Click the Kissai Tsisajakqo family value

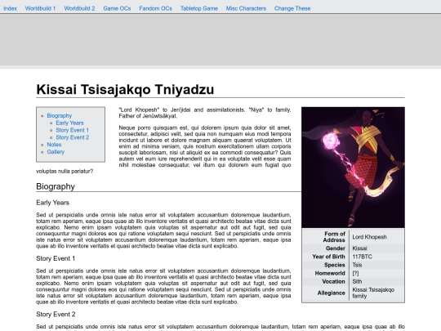[373, 293]
